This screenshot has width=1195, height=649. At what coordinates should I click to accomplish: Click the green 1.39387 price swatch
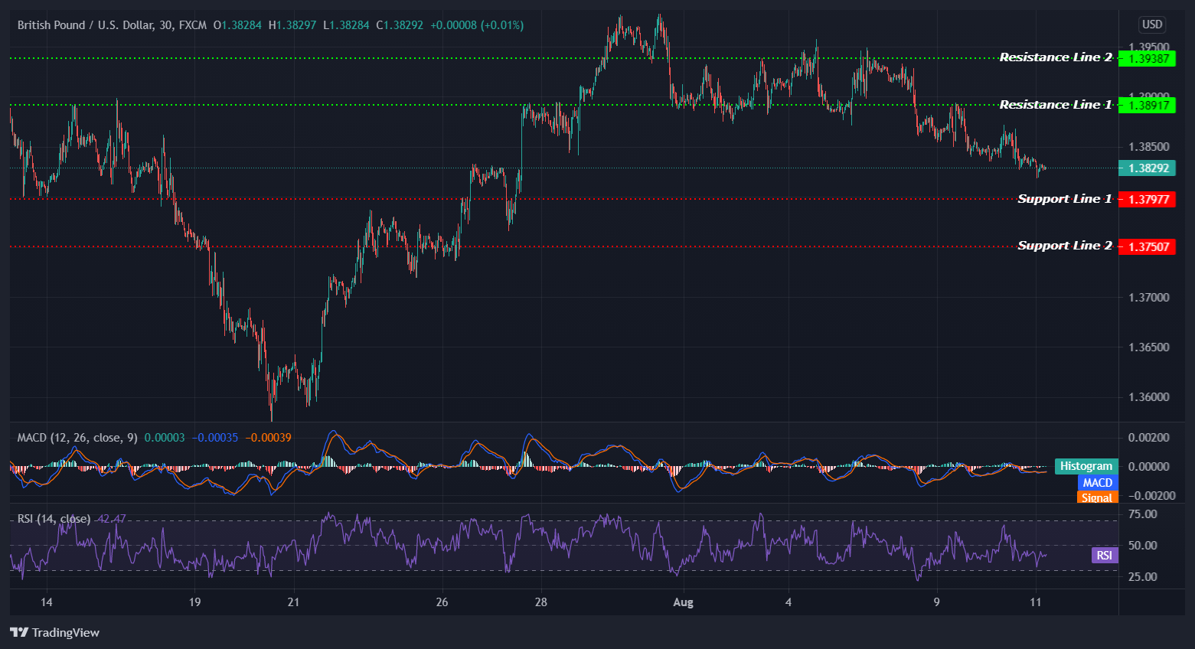[x=1148, y=58]
